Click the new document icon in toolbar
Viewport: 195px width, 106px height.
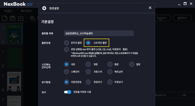pyautogui.click(x=4, y=18)
